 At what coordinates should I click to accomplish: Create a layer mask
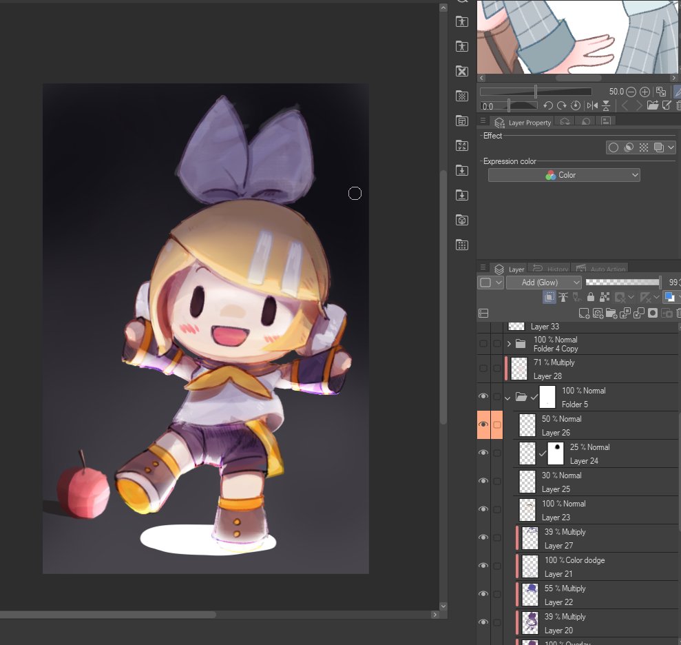click(x=653, y=314)
